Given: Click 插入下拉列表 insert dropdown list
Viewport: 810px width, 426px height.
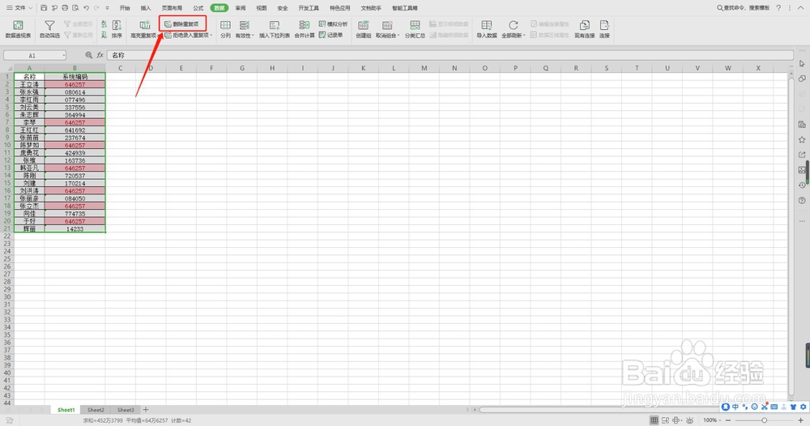Looking at the screenshot, I should [x=275, y=29].
